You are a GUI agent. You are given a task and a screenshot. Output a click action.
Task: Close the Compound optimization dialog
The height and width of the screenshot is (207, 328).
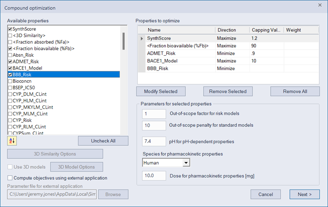tap(320, 5)
